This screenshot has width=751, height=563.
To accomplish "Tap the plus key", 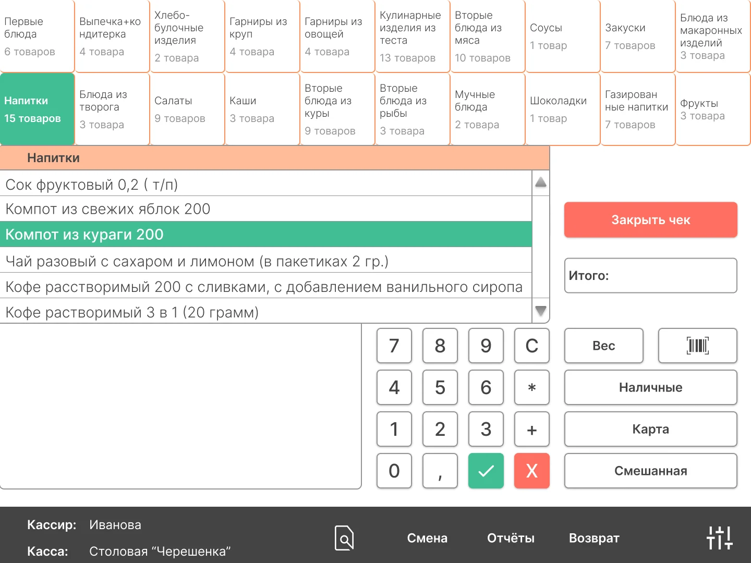I will [532, 429].
